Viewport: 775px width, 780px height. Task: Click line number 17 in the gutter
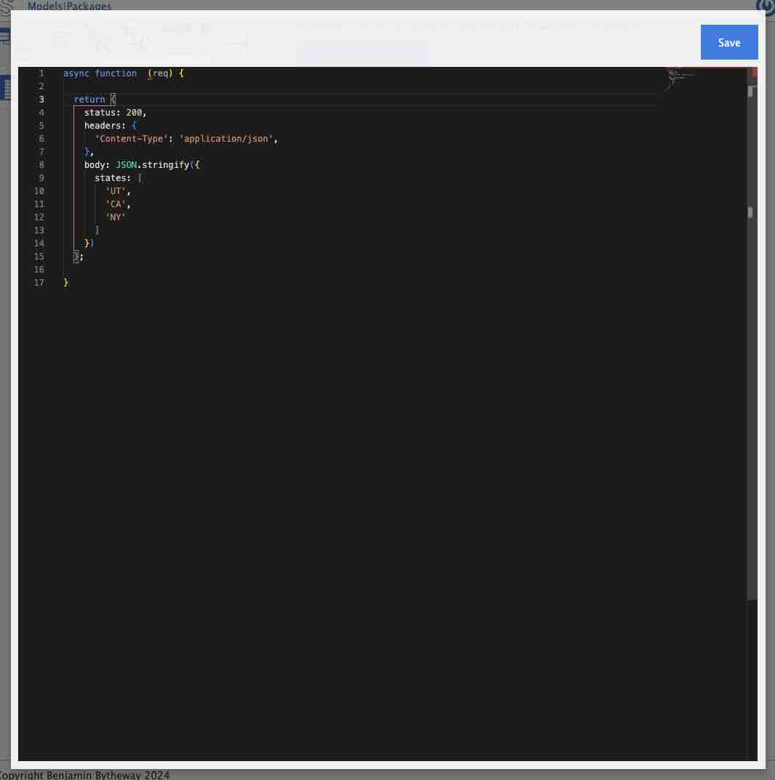[39, 283]
